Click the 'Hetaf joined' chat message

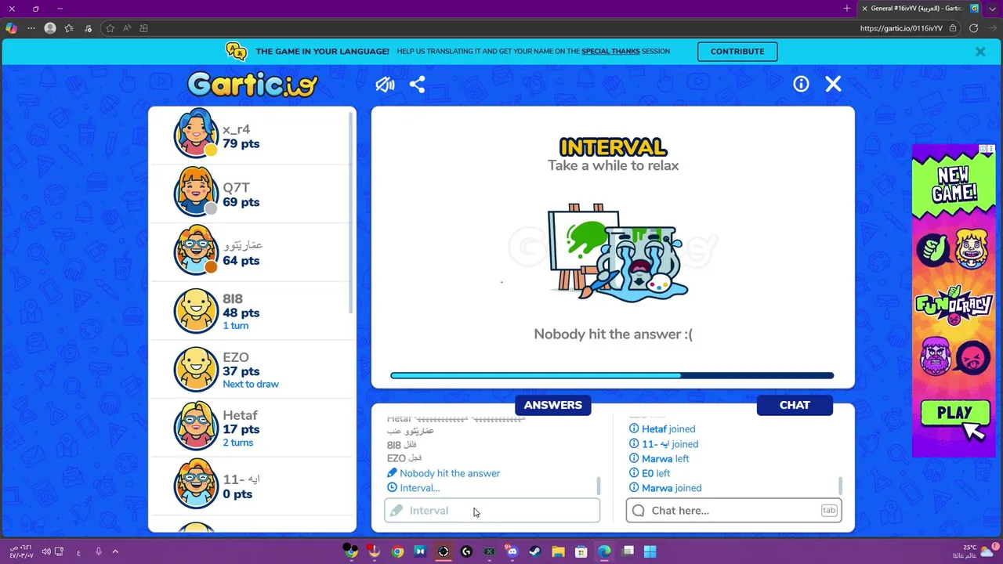click(x=668, y=429)
